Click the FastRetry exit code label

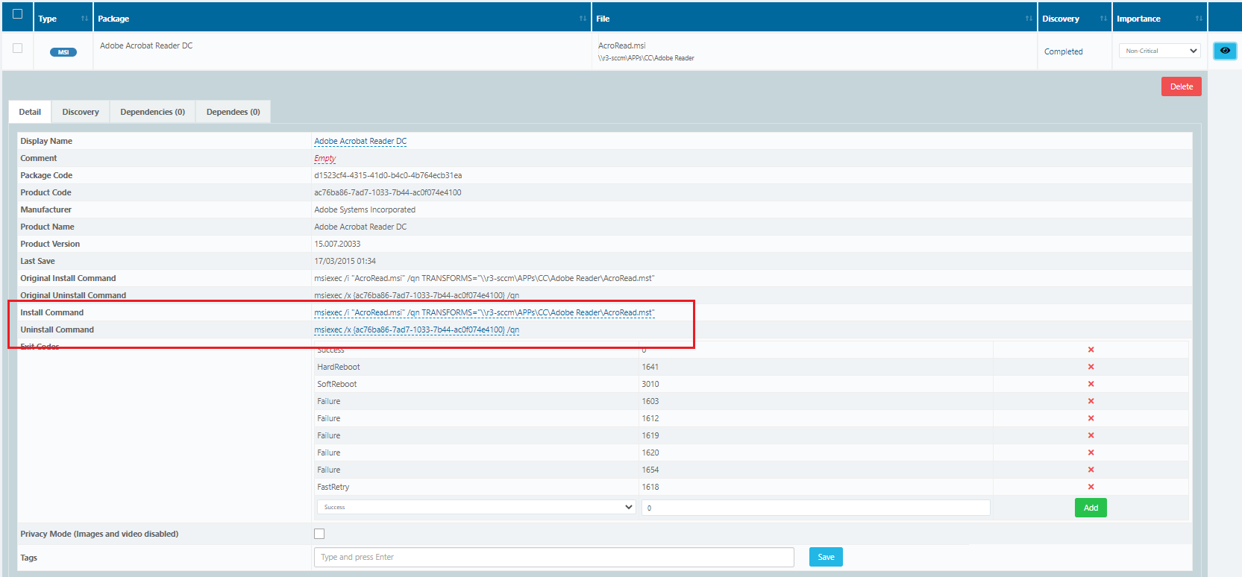[333, 487]
